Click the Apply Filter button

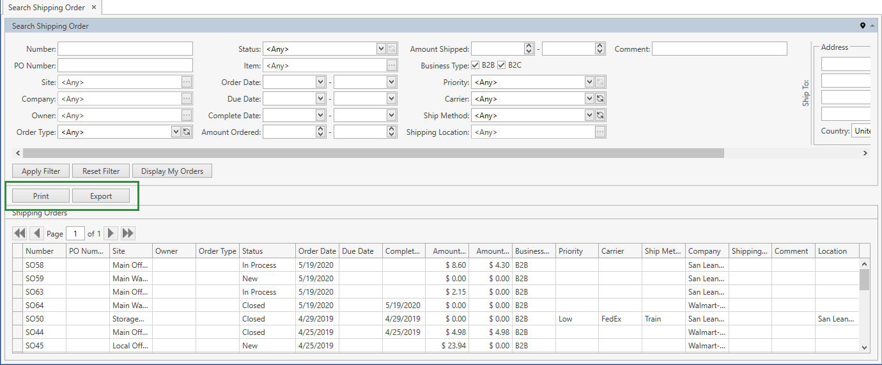41,171
